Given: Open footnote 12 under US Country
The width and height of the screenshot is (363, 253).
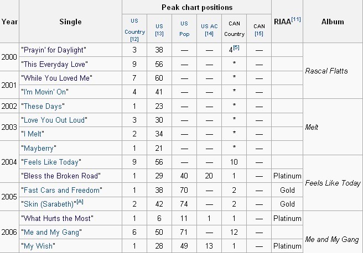Looking at the screenshot, I should pyautogui.click(x=134, y=39).
